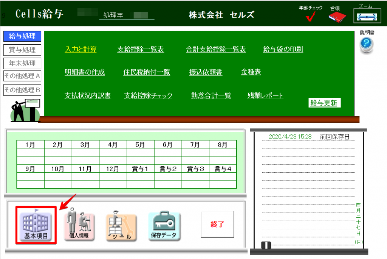
Task: Open the 保存データ key icon
Action: pyautogui.click(x=164, y=226)
